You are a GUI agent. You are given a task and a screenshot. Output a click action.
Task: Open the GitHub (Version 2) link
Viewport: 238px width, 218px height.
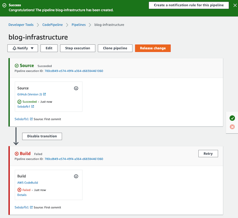coord(30,94)
